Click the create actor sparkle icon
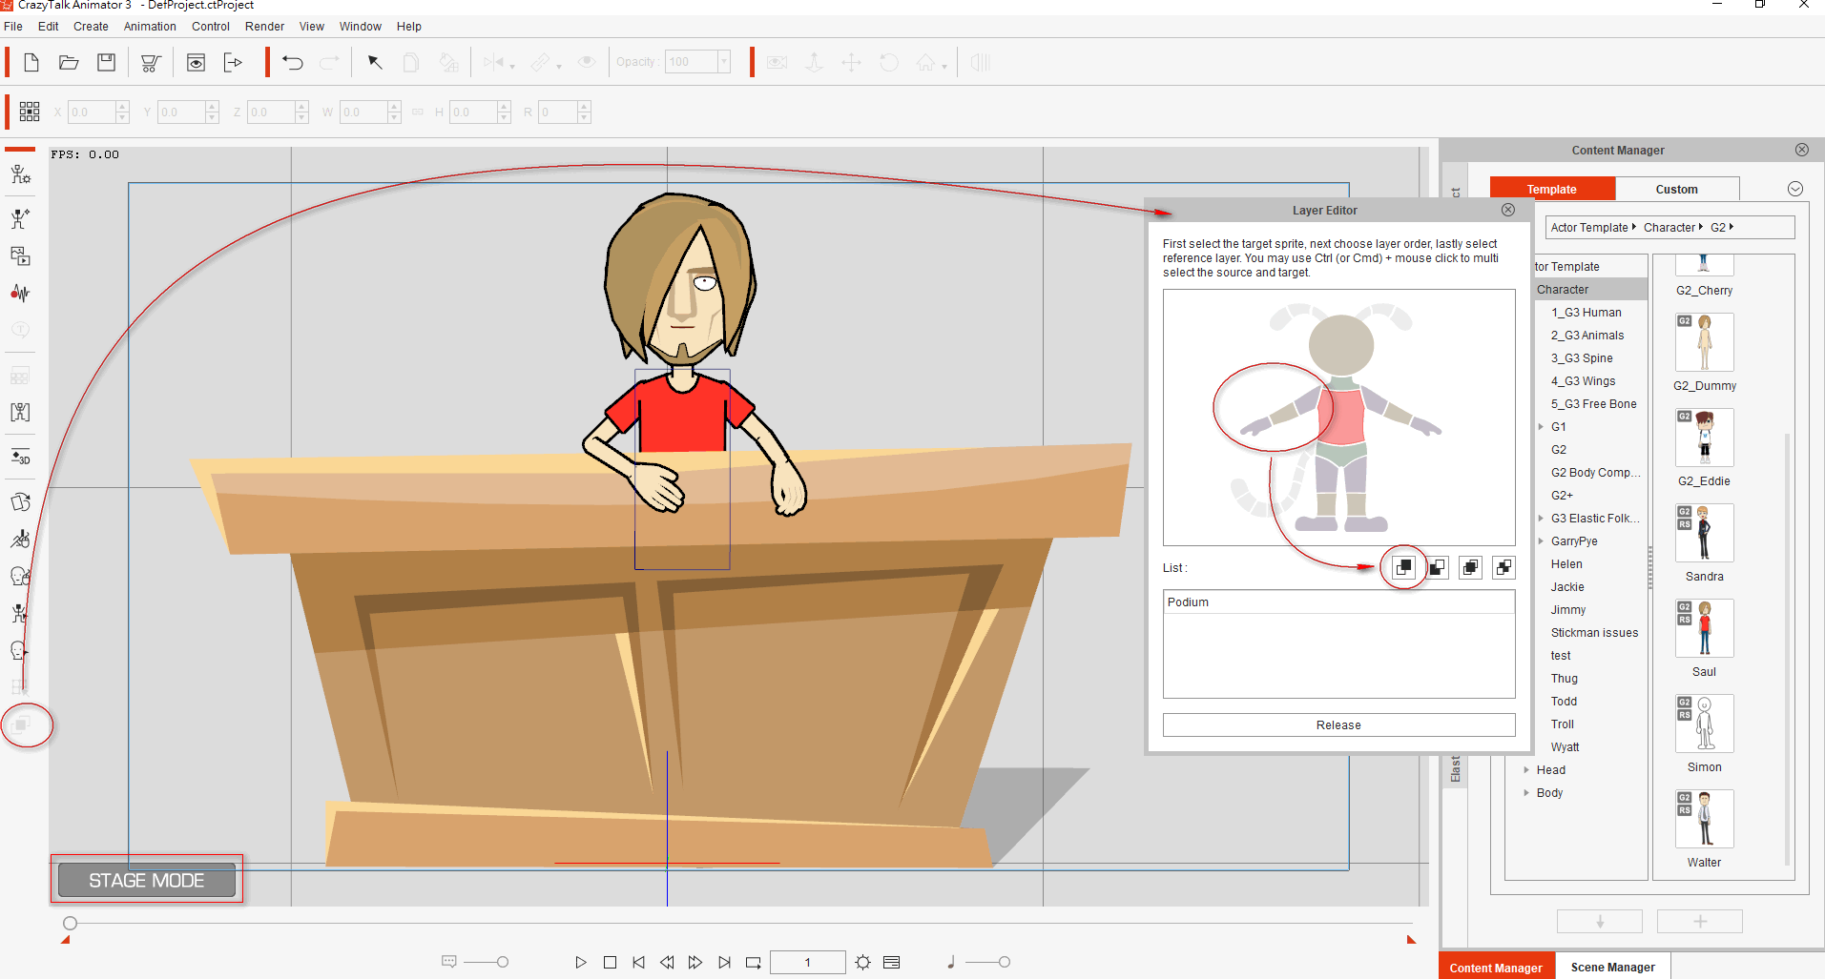Screen dimensions: 1825x979 pyautogui.click(x=20, y=218)
